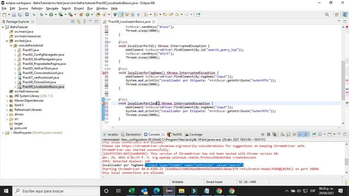Click Remove Launch in Console toolbar

point(269,134)
